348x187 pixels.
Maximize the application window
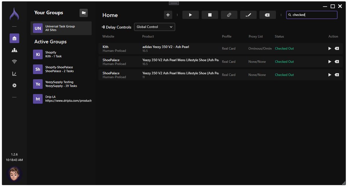[333, 6]
